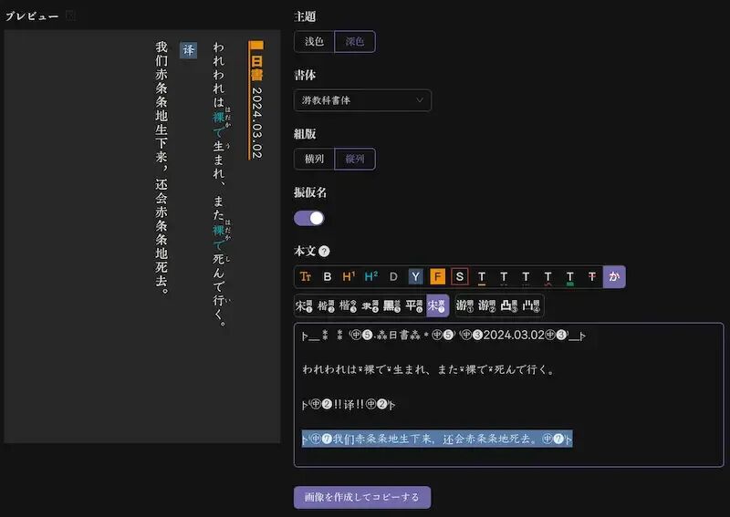Click the vertical preview image
This screenshot has width=730, height=517.
coord(142,236)
